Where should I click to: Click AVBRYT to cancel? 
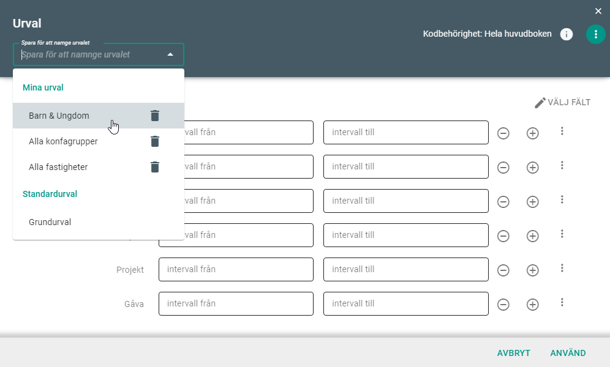pos(513,353)
